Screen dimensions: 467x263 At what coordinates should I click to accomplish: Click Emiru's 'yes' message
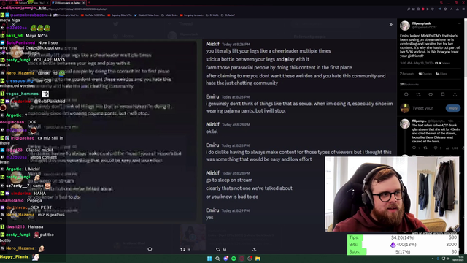tap(209, 218)
